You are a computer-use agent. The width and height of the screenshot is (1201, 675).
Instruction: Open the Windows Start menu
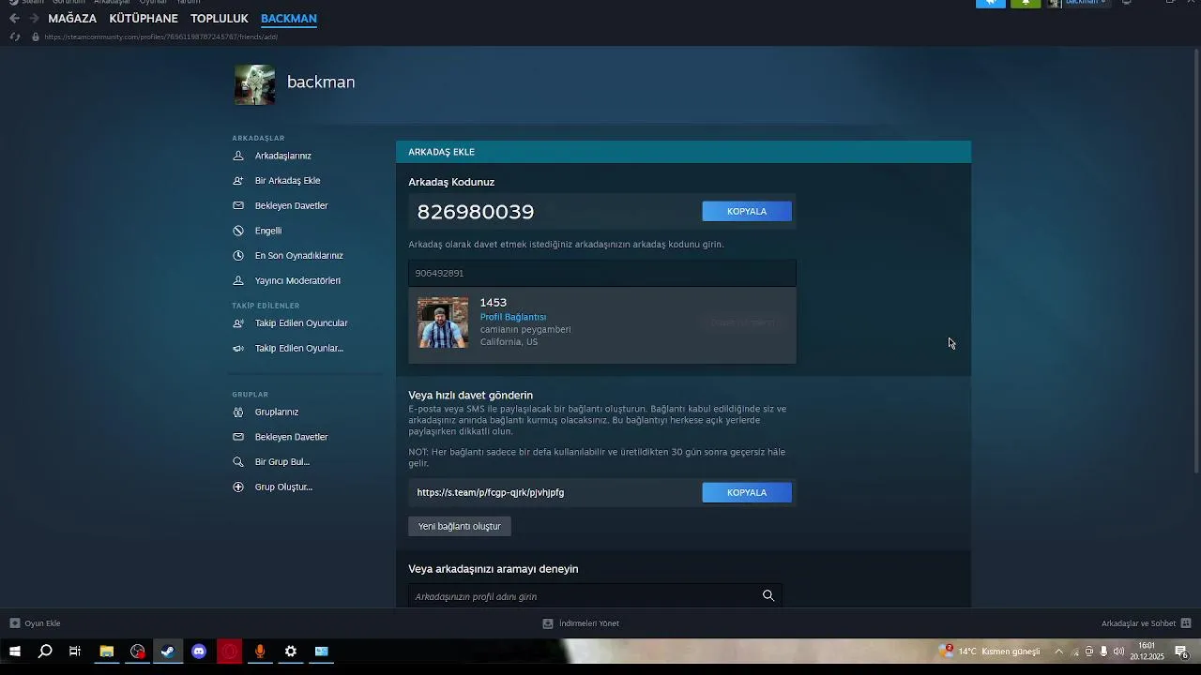click(x=15, y=652)
